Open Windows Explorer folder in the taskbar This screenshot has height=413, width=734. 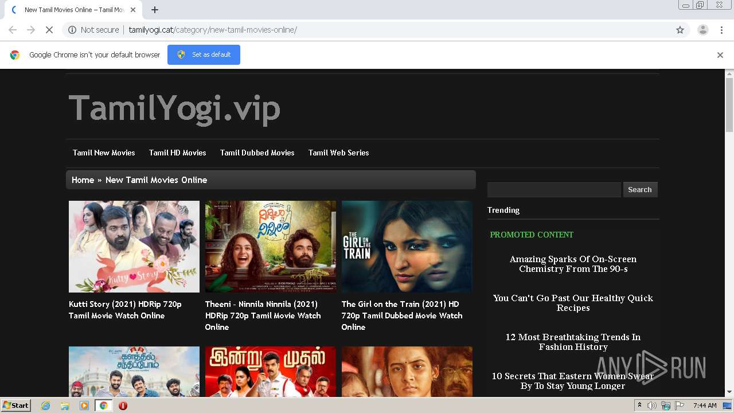(65, 406)
